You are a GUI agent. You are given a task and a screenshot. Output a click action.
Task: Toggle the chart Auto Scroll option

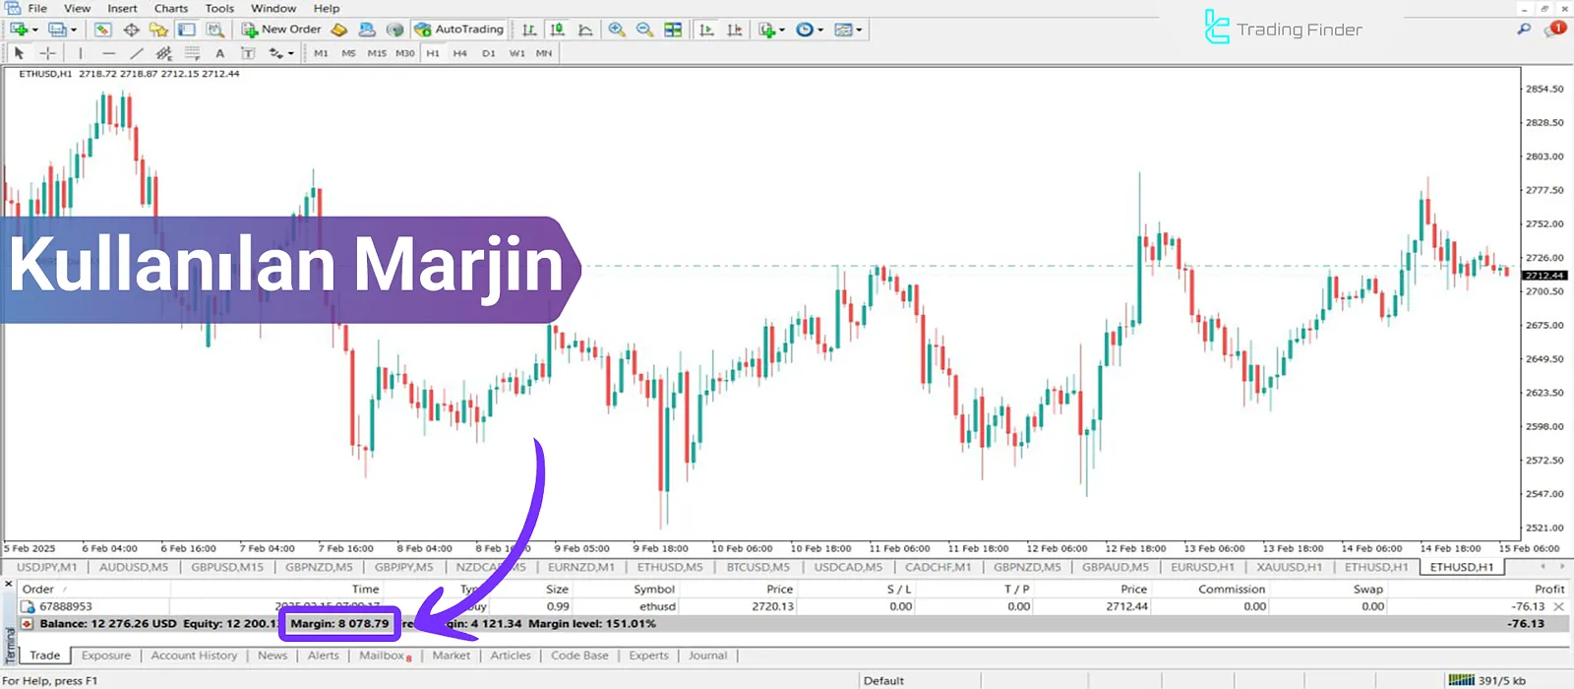706,30
